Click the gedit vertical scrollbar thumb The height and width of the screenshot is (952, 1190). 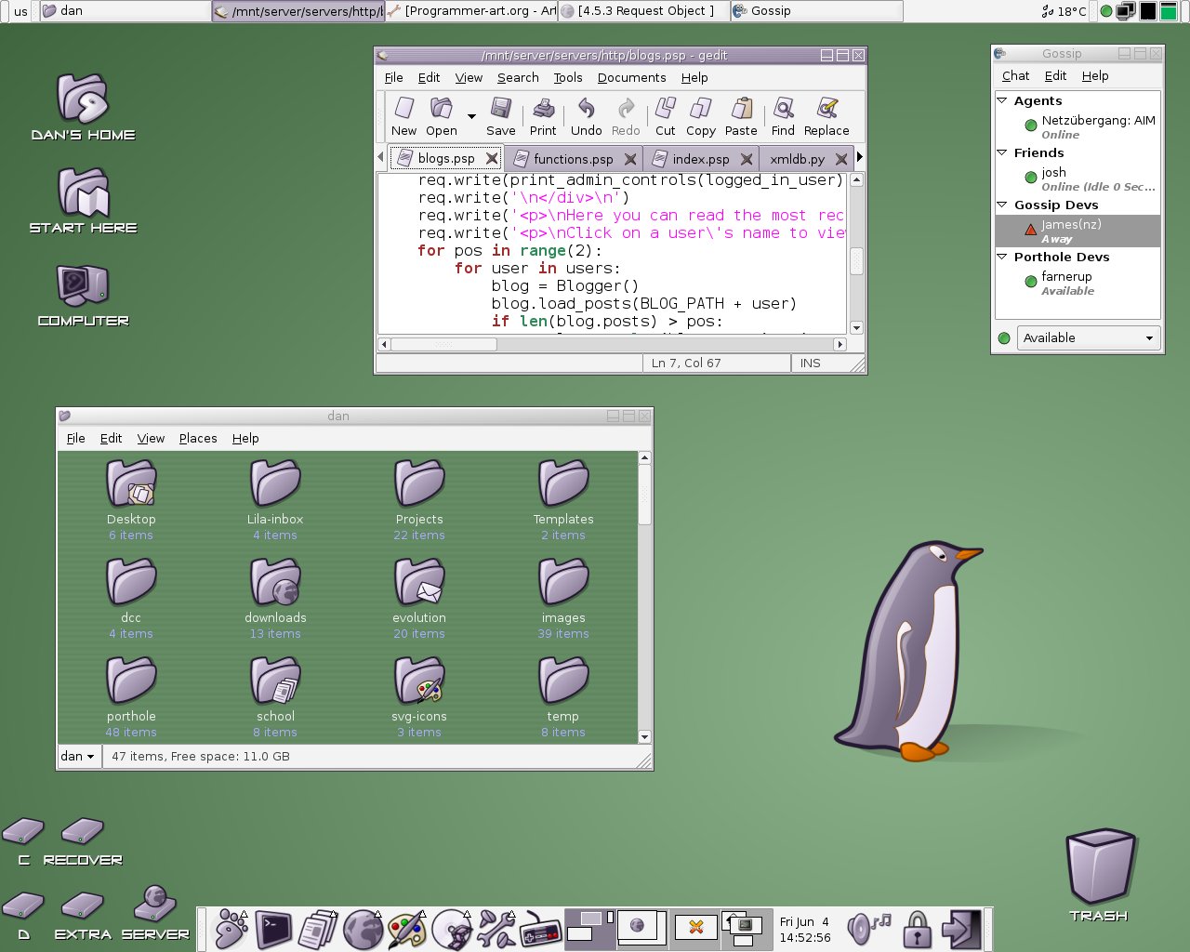pyautogui.click(x=856, y=260)
